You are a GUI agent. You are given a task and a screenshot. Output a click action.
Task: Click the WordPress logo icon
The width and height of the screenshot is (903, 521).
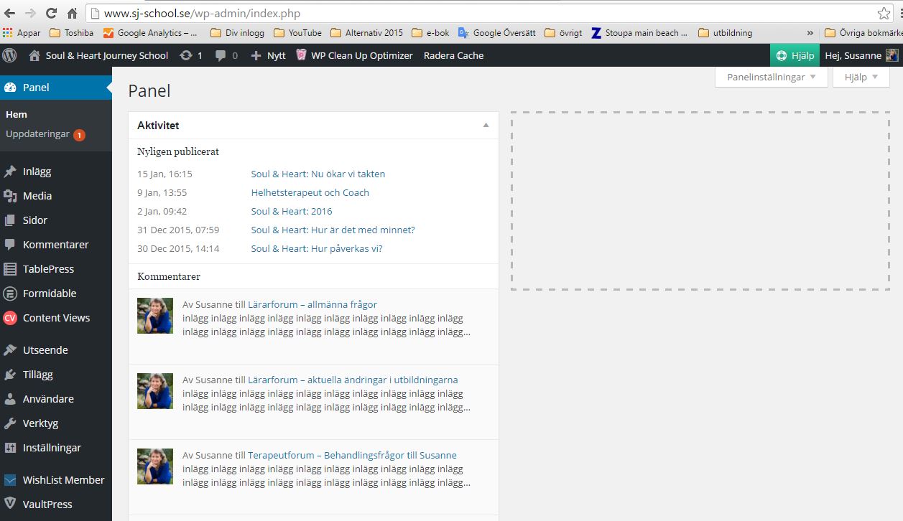click(x=9, y=55)
